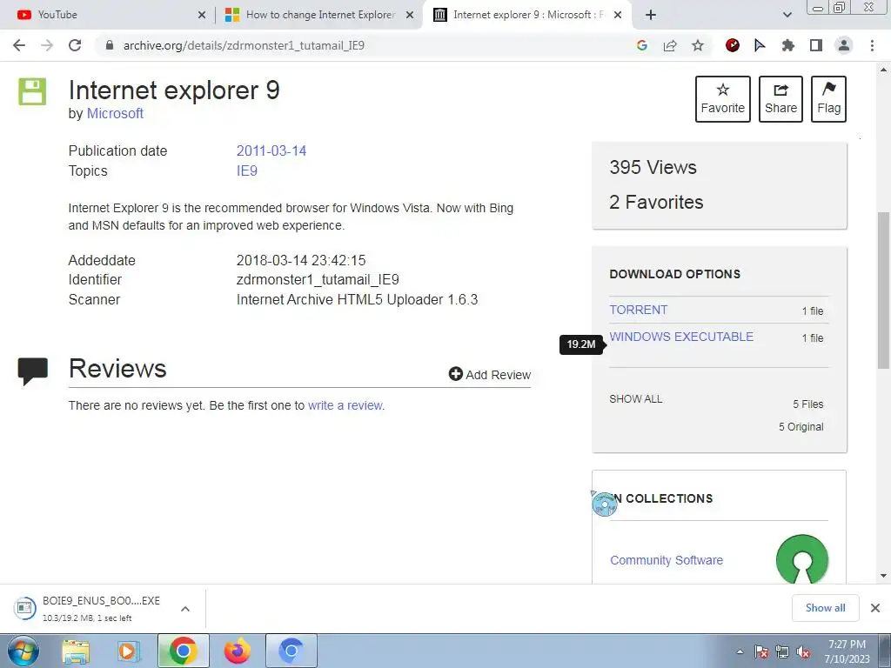The image size is (891, 668).
Task: Expand the tab search dropdown
Action: [787, 15]
